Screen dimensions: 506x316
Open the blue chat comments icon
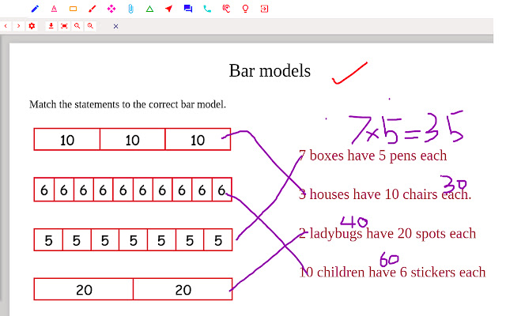pos(187,9)
